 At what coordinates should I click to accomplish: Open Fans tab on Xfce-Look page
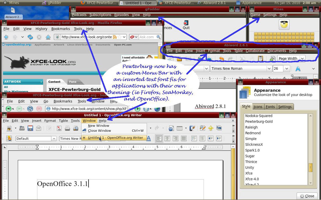72,82
